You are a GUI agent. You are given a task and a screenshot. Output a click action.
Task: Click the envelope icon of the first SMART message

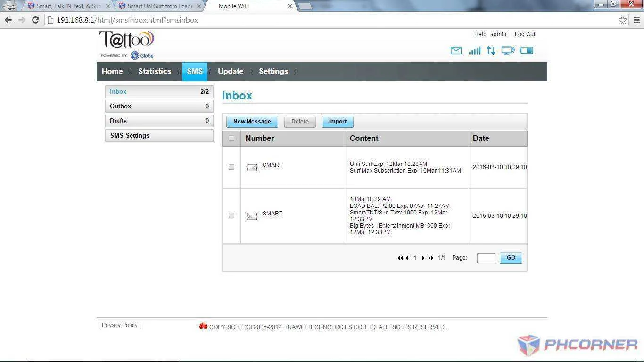[x=252, y=167]
